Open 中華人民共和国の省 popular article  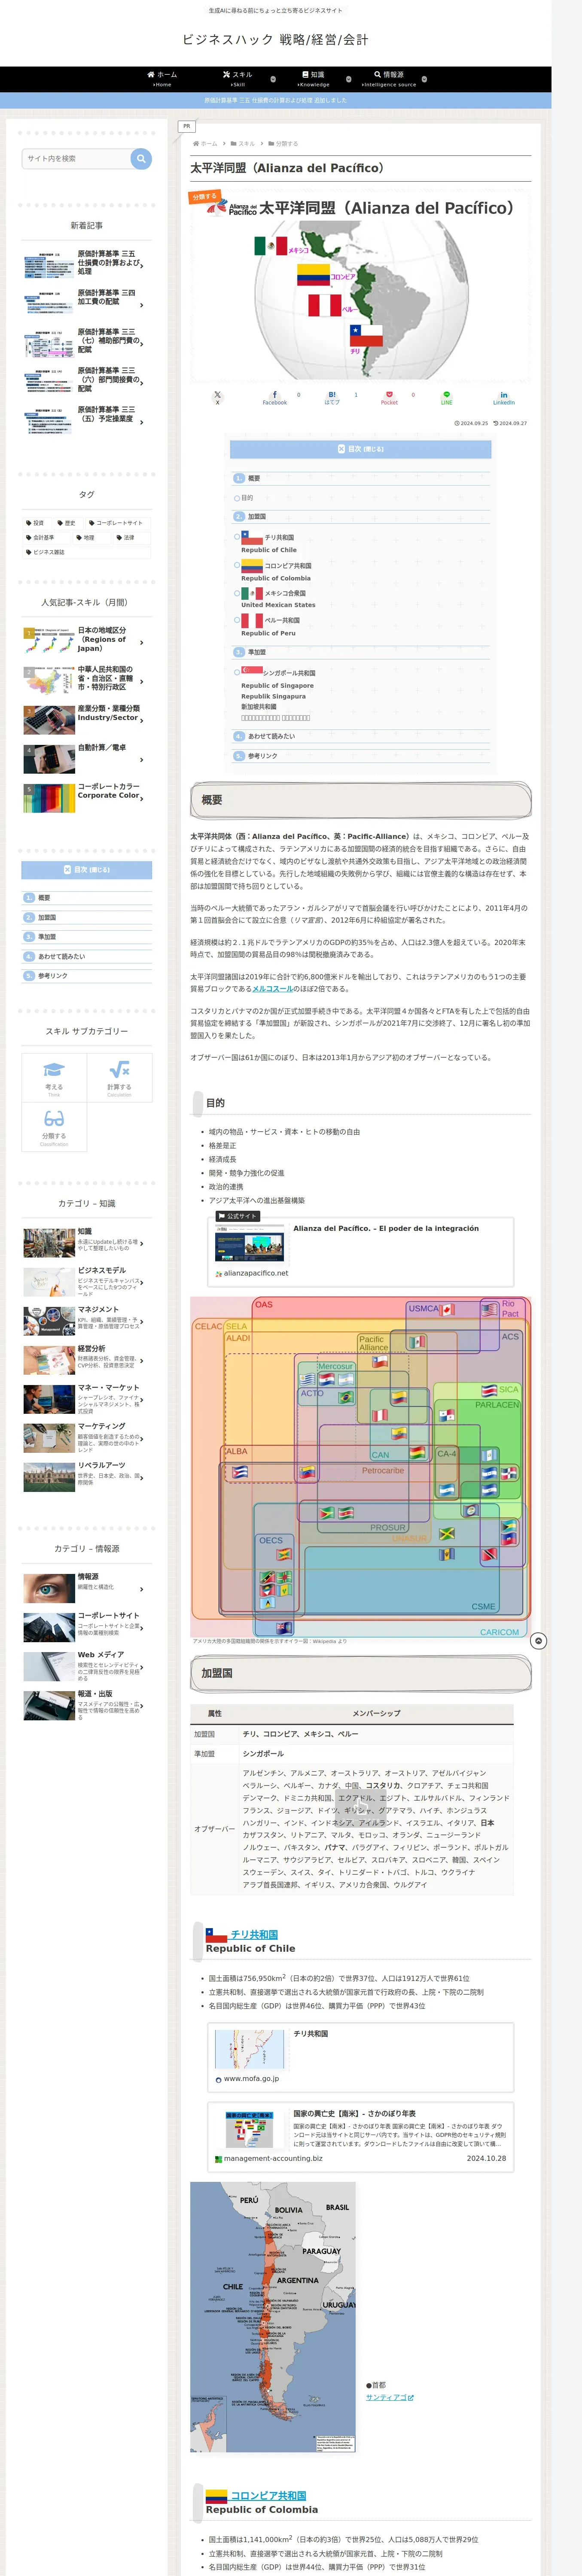click(87, 679)
